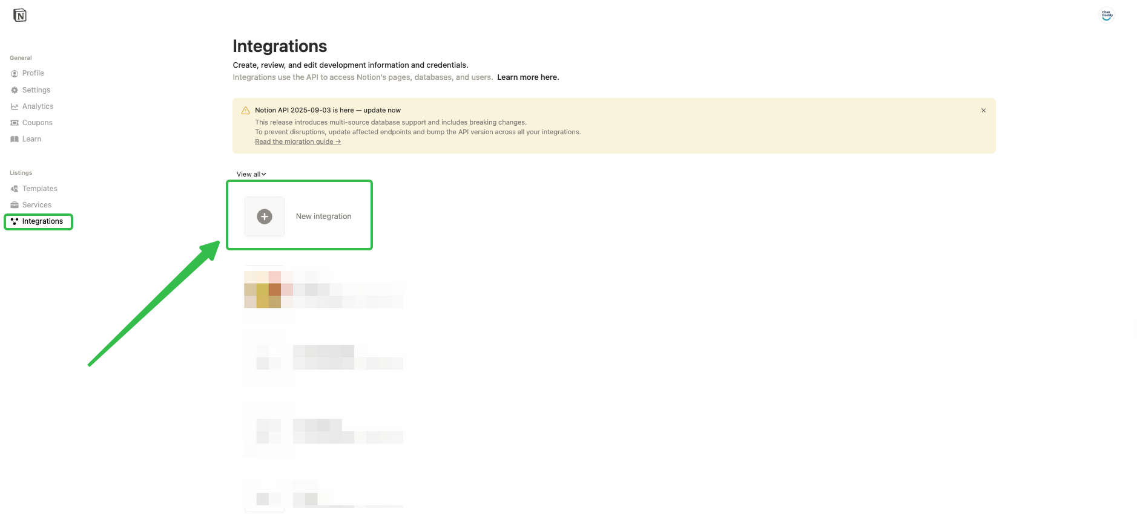
Task: Click the Learn book icon
Action: 15,139
